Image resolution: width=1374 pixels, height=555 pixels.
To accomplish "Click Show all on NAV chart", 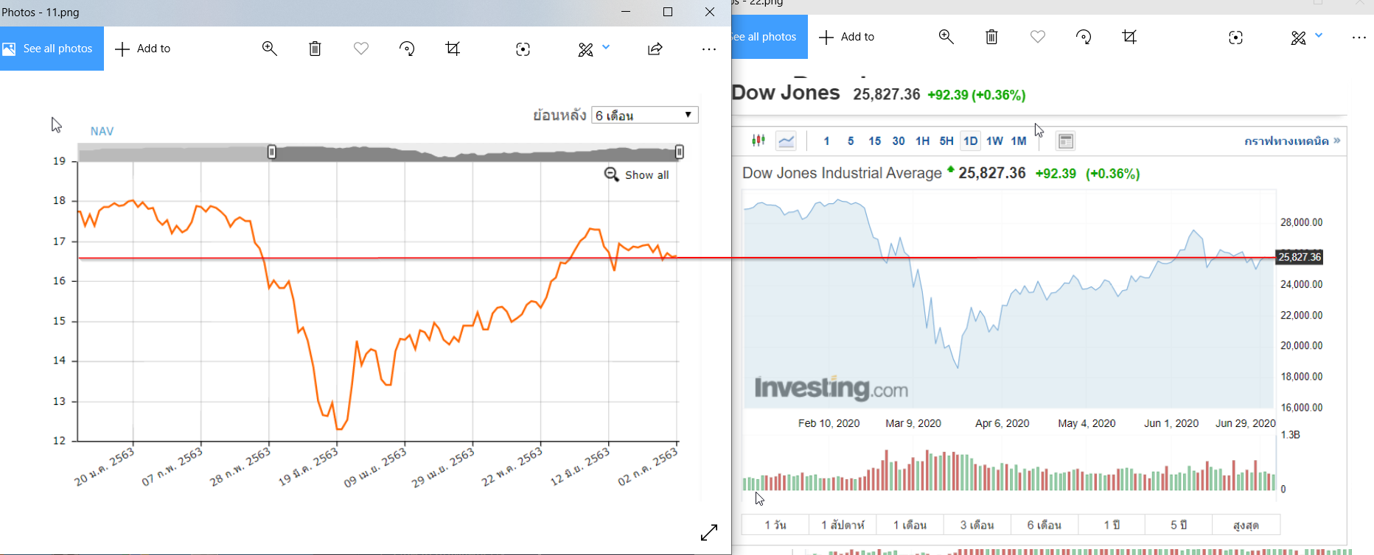I will tap(638, 174).
